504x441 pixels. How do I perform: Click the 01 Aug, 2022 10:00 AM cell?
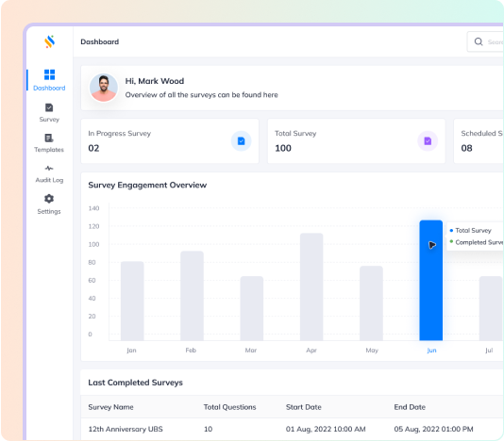pyautogui.click(x=326, y=429)
